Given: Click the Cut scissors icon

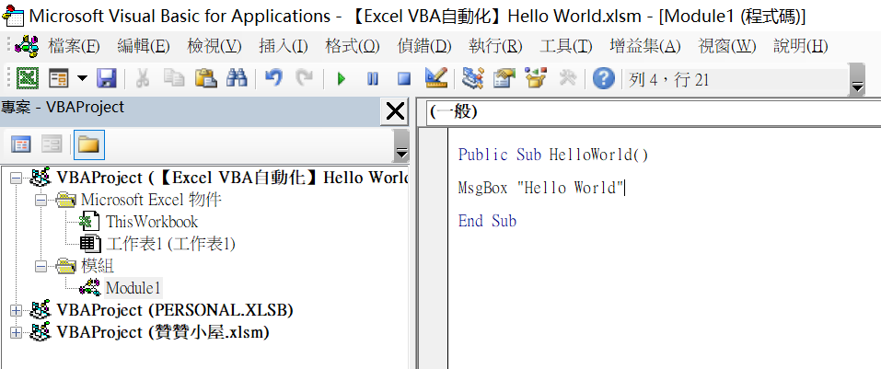Looking at the screenshot, I should tap(142, 78).
